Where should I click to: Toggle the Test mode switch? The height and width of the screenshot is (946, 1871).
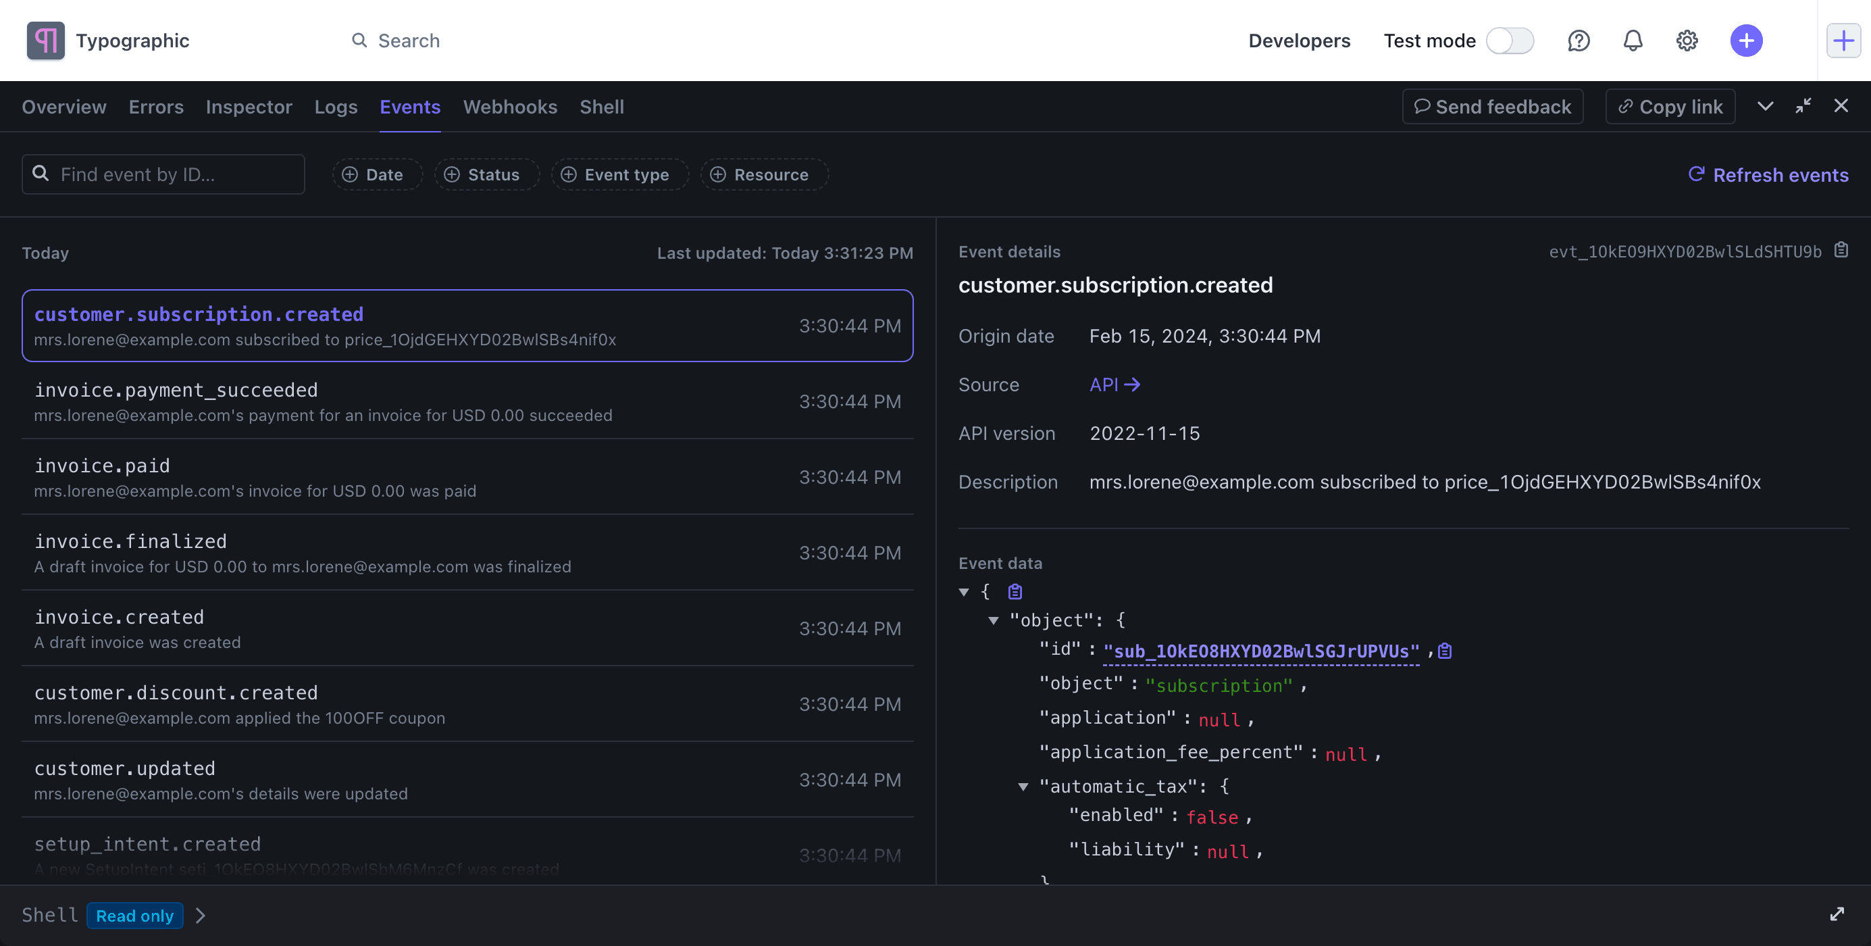1509,41
